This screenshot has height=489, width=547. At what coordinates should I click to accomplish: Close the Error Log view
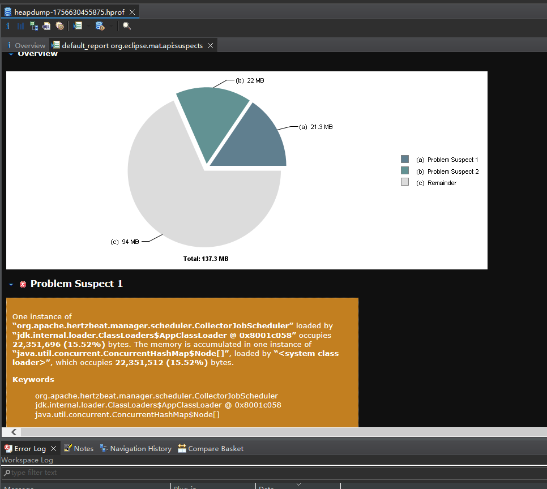[x=53, y=449]
